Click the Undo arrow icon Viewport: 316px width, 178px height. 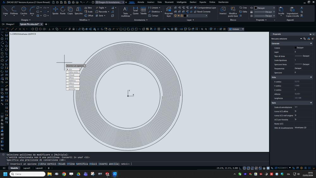(81, 2)
